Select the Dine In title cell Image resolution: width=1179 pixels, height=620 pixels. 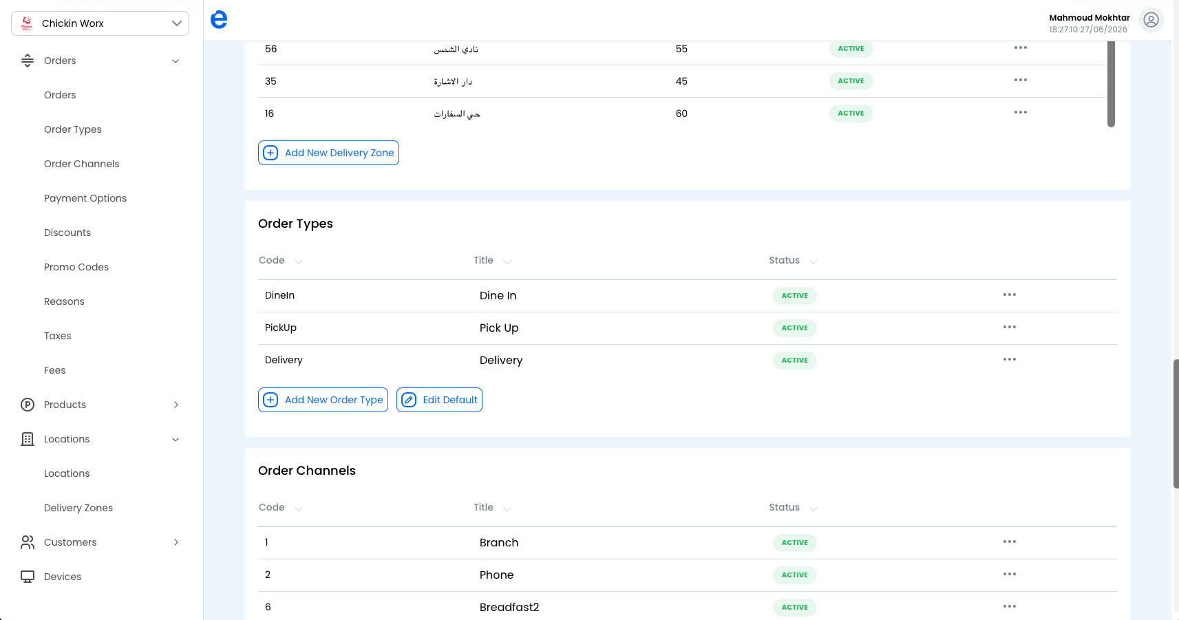pos(498,295)
